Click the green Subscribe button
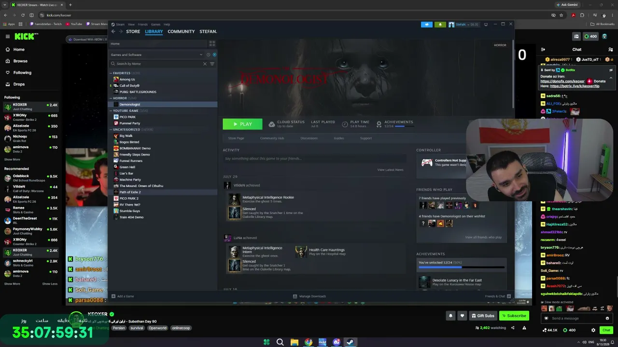Image resolution: width=618 pixels, height=347 pixels. 514,316
